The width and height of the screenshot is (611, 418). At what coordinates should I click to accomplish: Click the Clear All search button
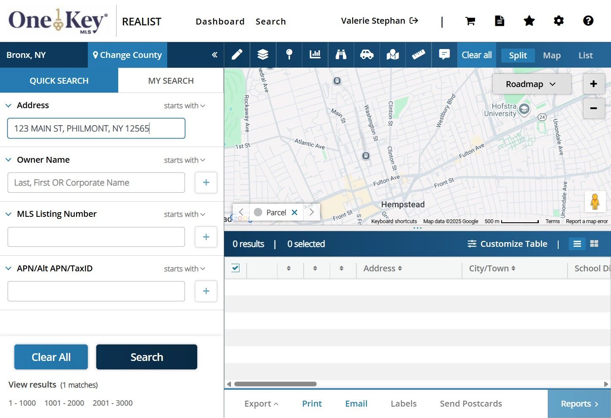pos(51,357)
